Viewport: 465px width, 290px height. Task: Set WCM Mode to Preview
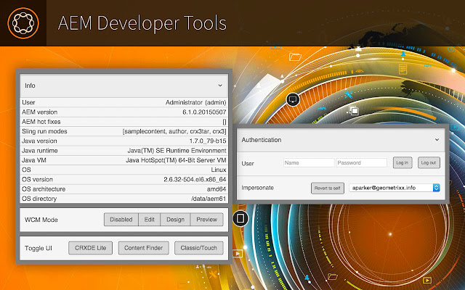(206, 220)
